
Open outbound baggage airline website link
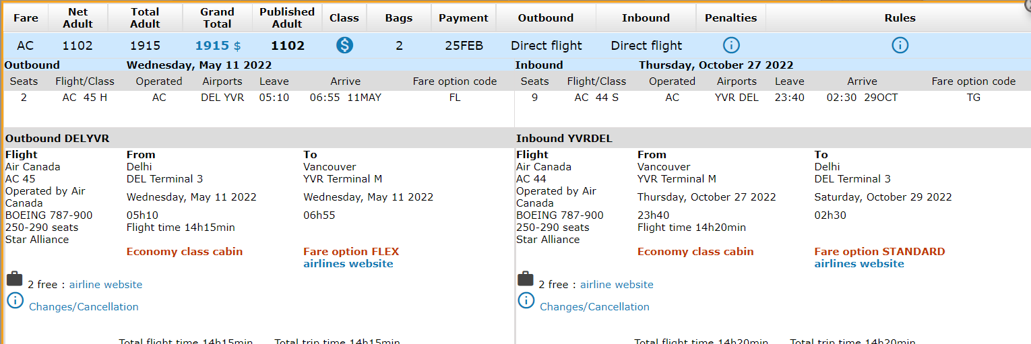pyautogui.click(x=106, y=285)
